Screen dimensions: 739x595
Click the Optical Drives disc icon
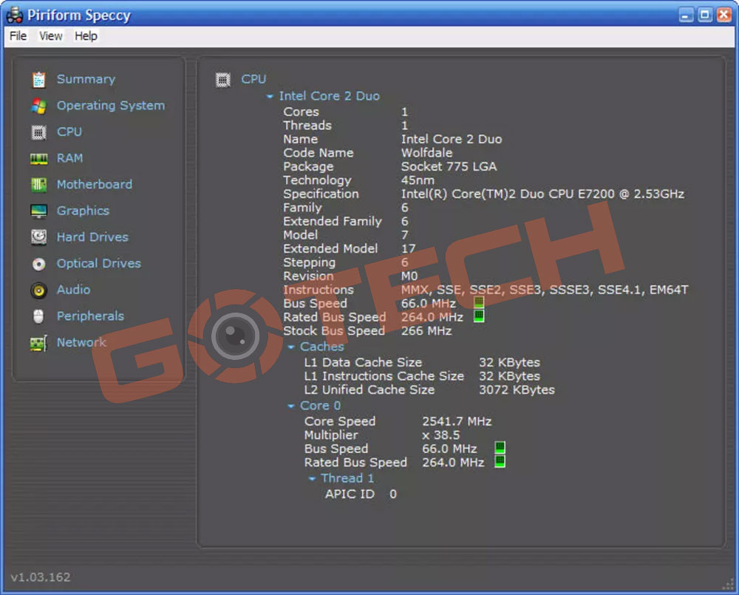coord(39,264)
